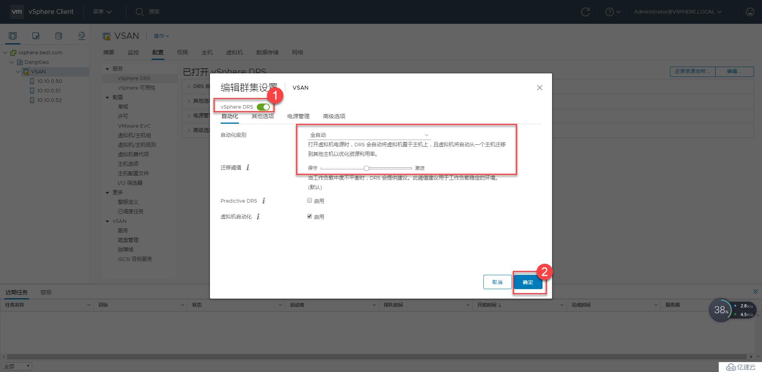Open the Storage inventory icon
The height and width of the screenshot is (372, 762).
[x=58, y=36]
